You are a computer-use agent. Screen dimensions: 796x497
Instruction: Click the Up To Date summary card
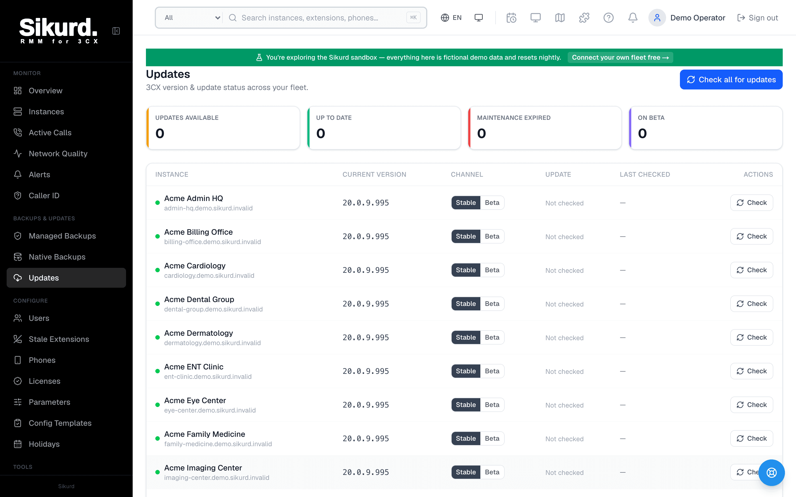tap(384, 128)
